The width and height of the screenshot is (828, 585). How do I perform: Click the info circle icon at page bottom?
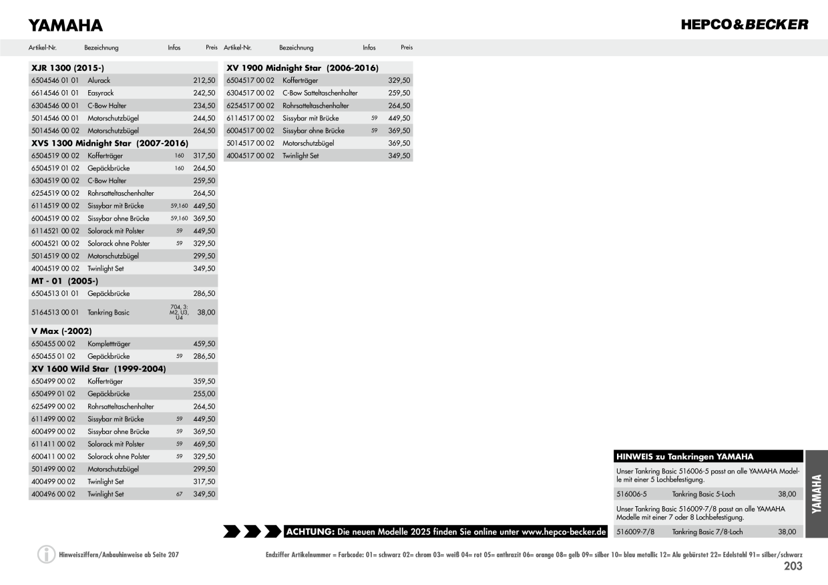[x=46, y=554]
